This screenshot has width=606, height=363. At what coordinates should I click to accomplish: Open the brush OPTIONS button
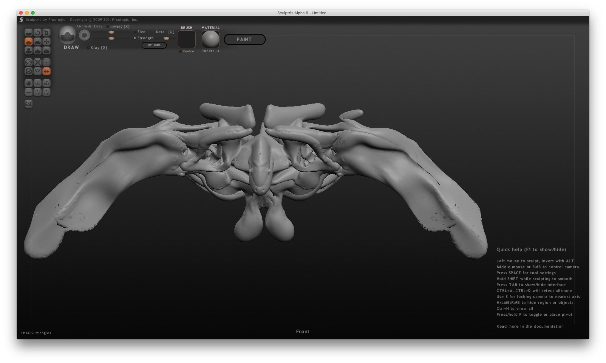pyautogui.click(x=154, y=45)
